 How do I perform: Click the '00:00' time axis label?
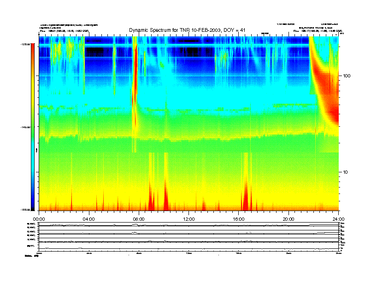point(39,219)
